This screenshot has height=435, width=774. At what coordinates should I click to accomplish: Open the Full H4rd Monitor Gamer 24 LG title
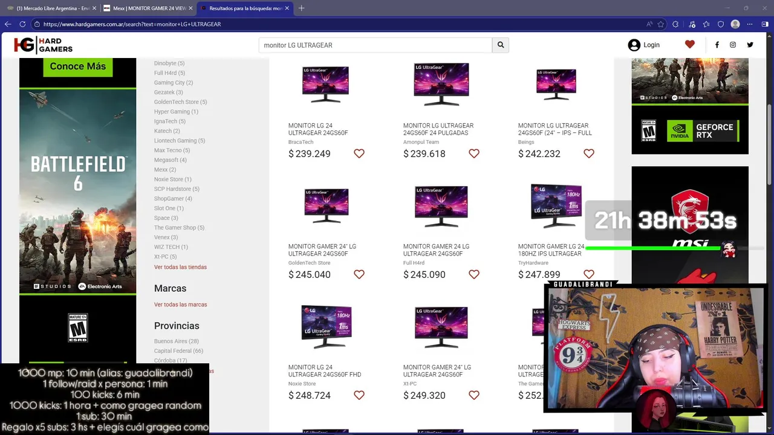[x=436, y=250]
